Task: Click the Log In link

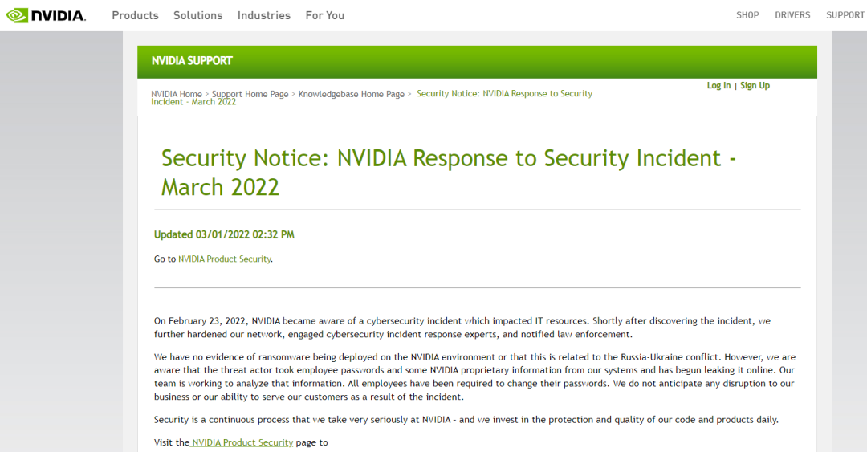Action: point(718,86)
